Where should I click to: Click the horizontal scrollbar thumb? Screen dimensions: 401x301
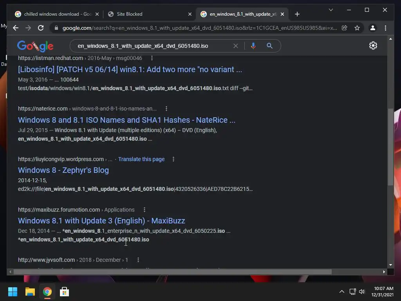pos(173,272)
